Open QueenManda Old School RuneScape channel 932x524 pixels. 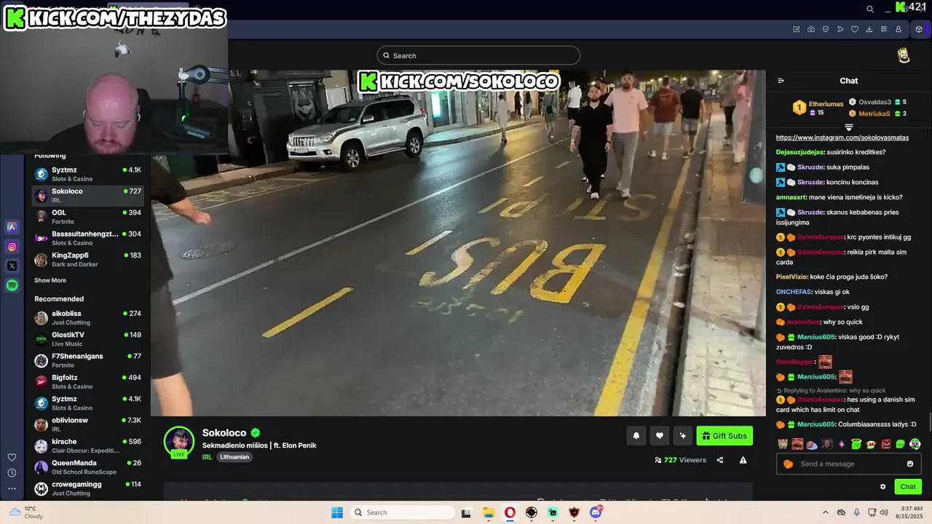click(x=88, y=467)
